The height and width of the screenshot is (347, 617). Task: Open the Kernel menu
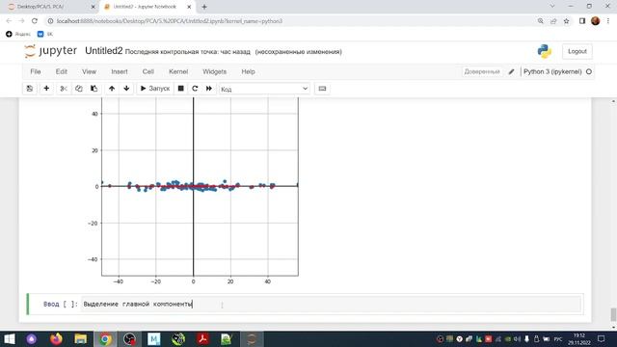pyautogui.click(x=178, y=71)
